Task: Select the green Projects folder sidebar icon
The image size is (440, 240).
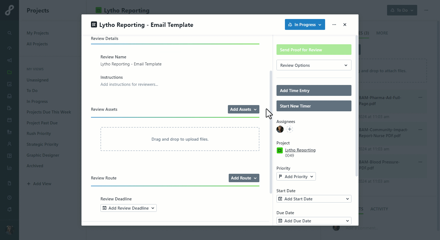Action: pyautogui.click(x=10, y=72)
